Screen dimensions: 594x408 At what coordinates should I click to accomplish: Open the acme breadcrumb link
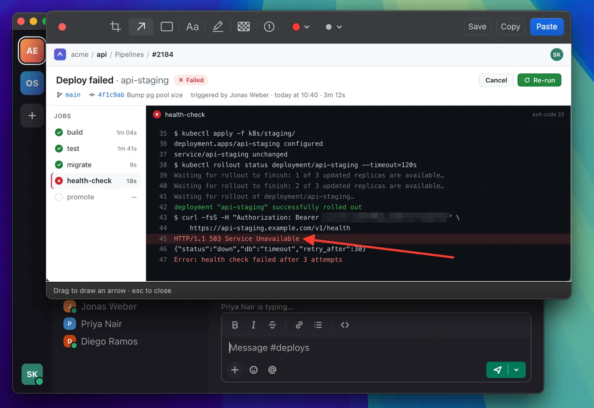(80, 54)
